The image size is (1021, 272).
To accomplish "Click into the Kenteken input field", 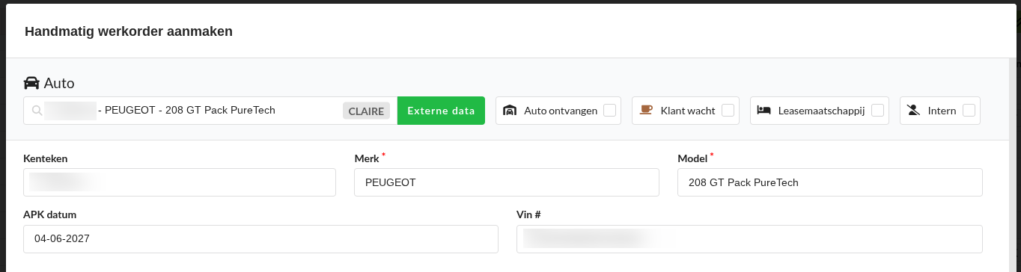I will tap(180, 182).
